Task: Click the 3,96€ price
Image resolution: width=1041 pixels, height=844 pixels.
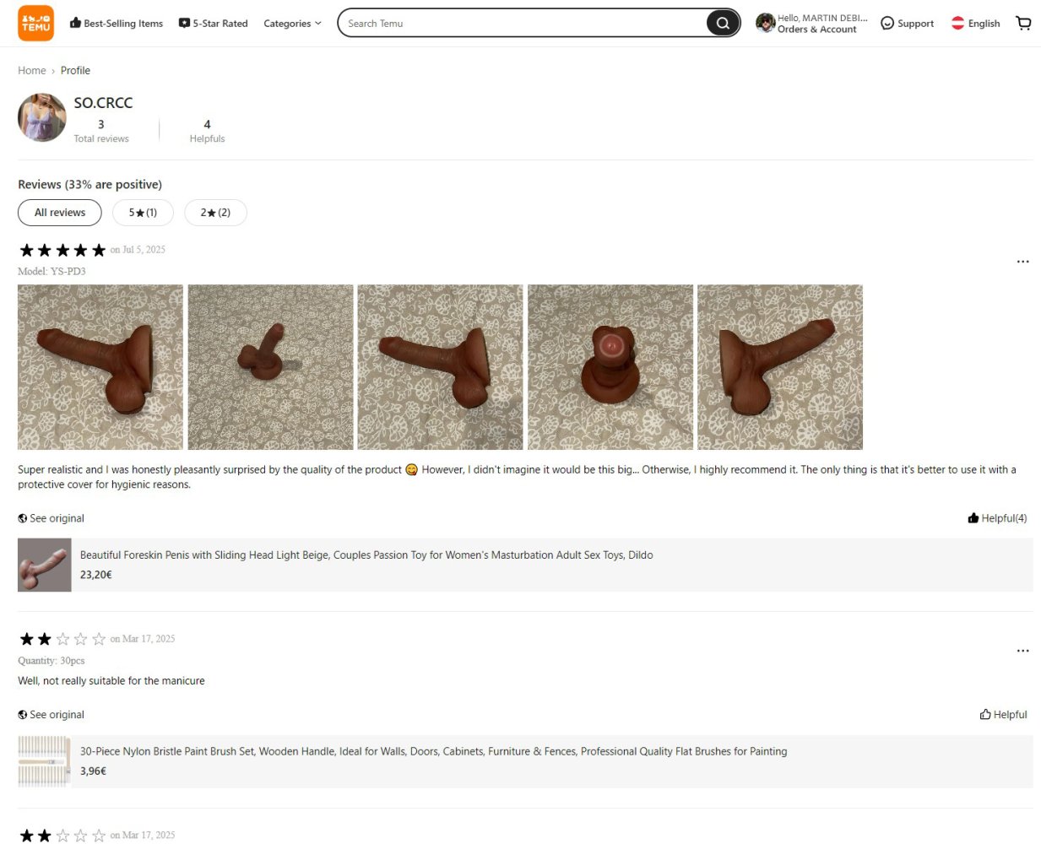Action: 93,771
